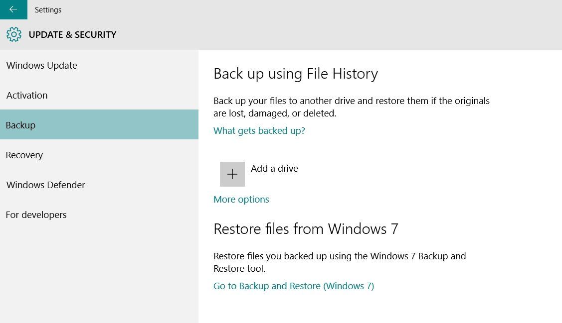Image resolution: width=562 pixels, height=323 pixels.
Task: Select the Backup section
Action: click(99, 125)
